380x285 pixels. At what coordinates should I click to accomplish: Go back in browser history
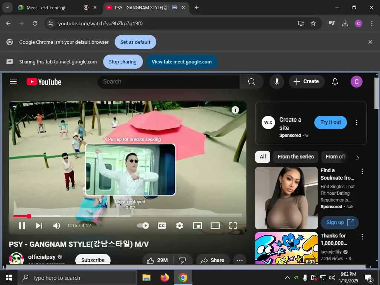click(x=8, y=23)
